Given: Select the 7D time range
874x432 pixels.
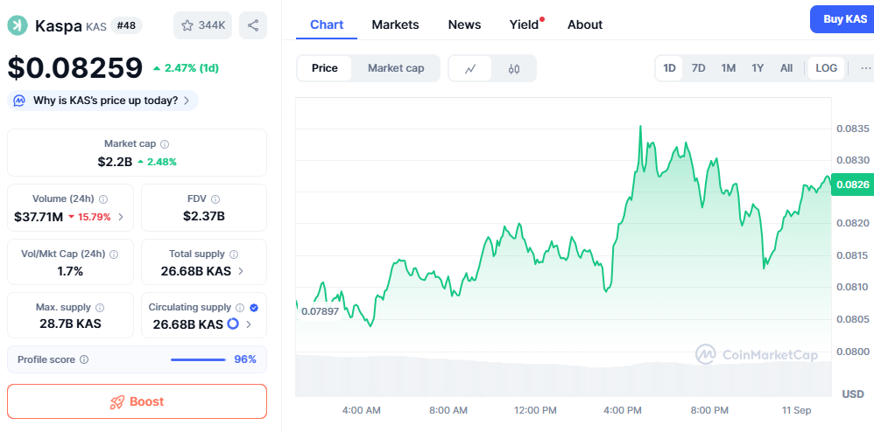Looking at the screenshot, I should pos(698,68).
